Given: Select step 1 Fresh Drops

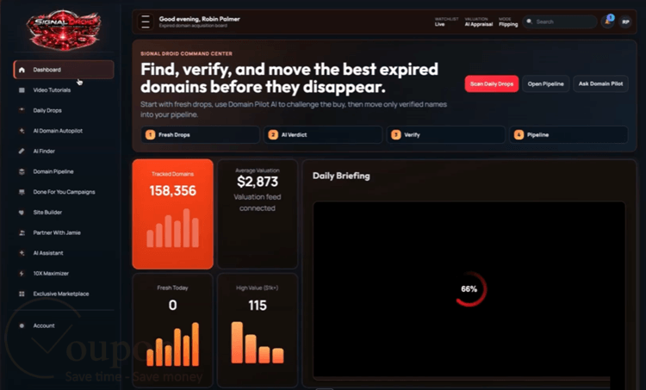Looking at the screenshot, I should [x=200, y=134].
